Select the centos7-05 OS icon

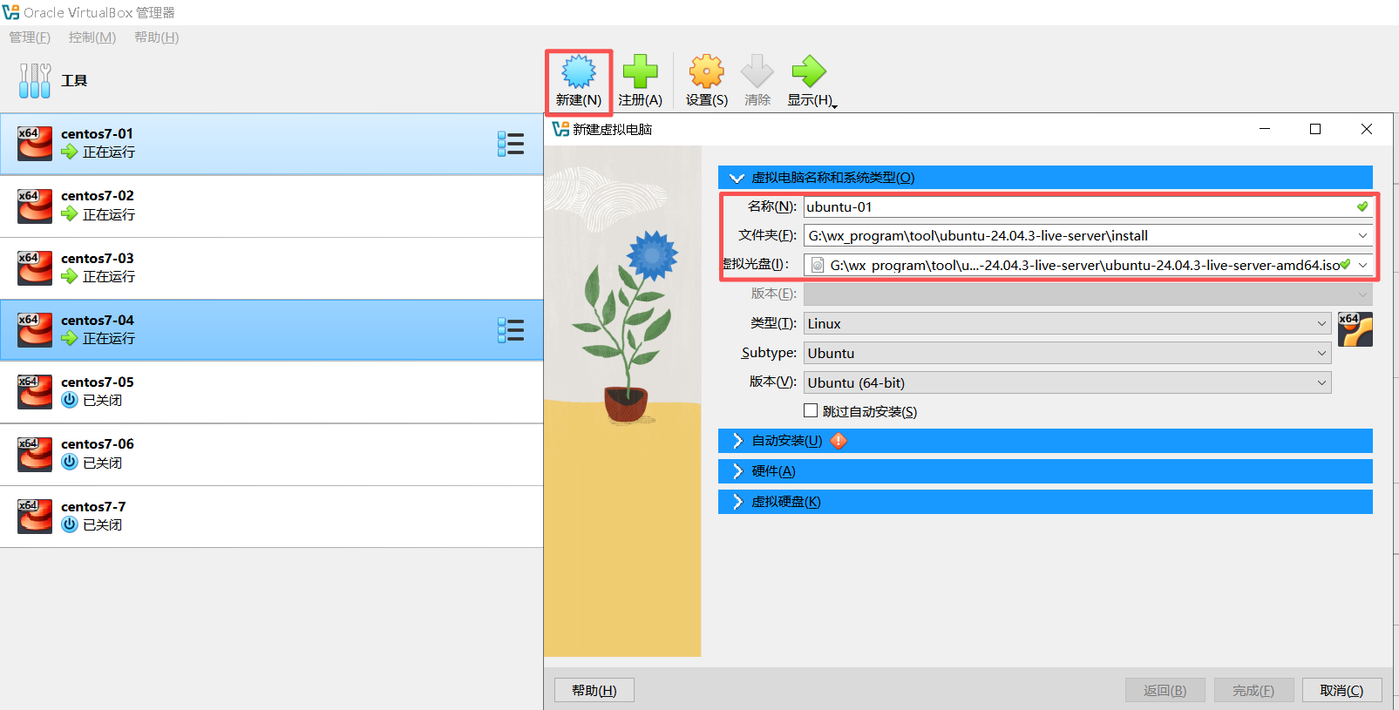(x=35, y=391)
